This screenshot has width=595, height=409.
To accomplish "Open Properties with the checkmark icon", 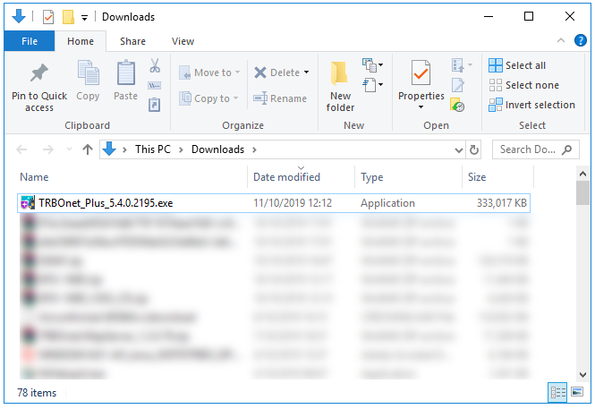I will point(421,73).
